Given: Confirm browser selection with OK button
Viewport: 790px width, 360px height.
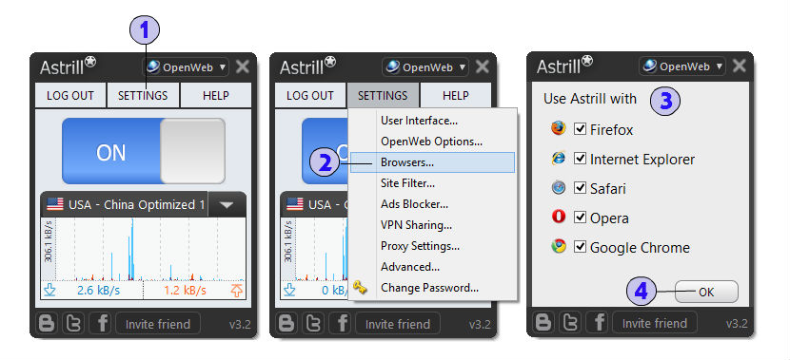Looking at the screenshot, I should pos(706,292).
